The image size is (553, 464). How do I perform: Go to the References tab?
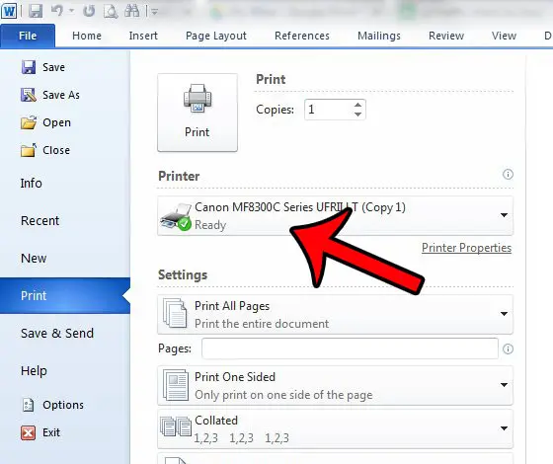pos(302,36)
